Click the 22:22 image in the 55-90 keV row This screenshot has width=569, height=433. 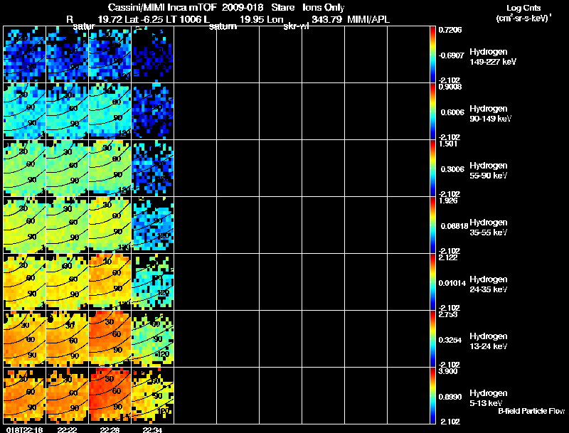[68, 168]
